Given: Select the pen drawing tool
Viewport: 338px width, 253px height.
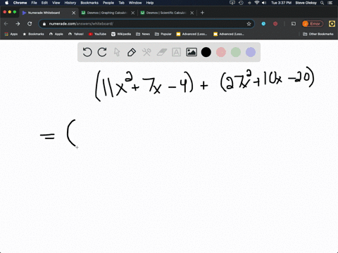Looking at the screenshot, I should [x=132, y=52].
